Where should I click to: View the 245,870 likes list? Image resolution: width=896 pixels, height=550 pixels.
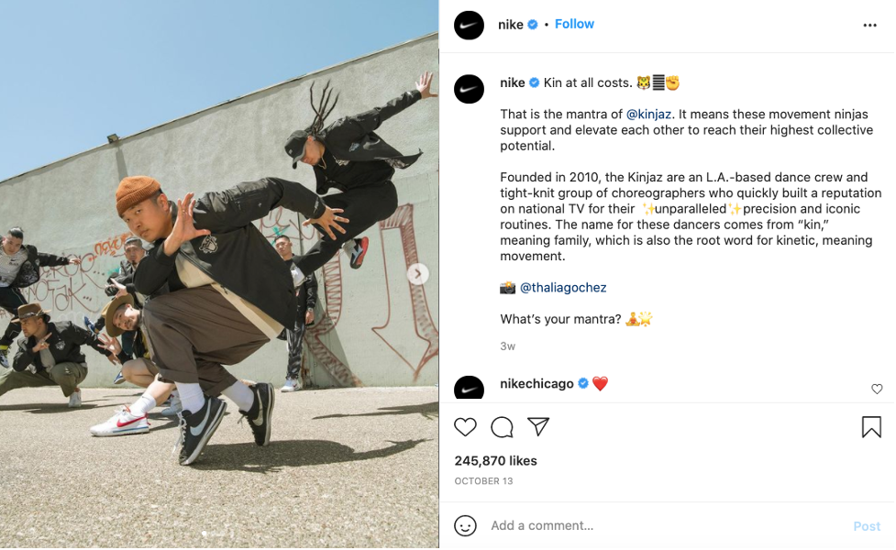(495, 461)
